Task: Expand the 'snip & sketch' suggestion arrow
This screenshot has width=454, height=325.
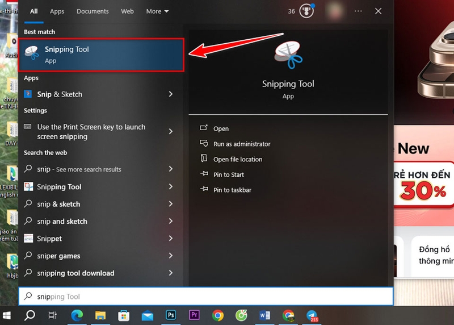Action: [171, 204]
